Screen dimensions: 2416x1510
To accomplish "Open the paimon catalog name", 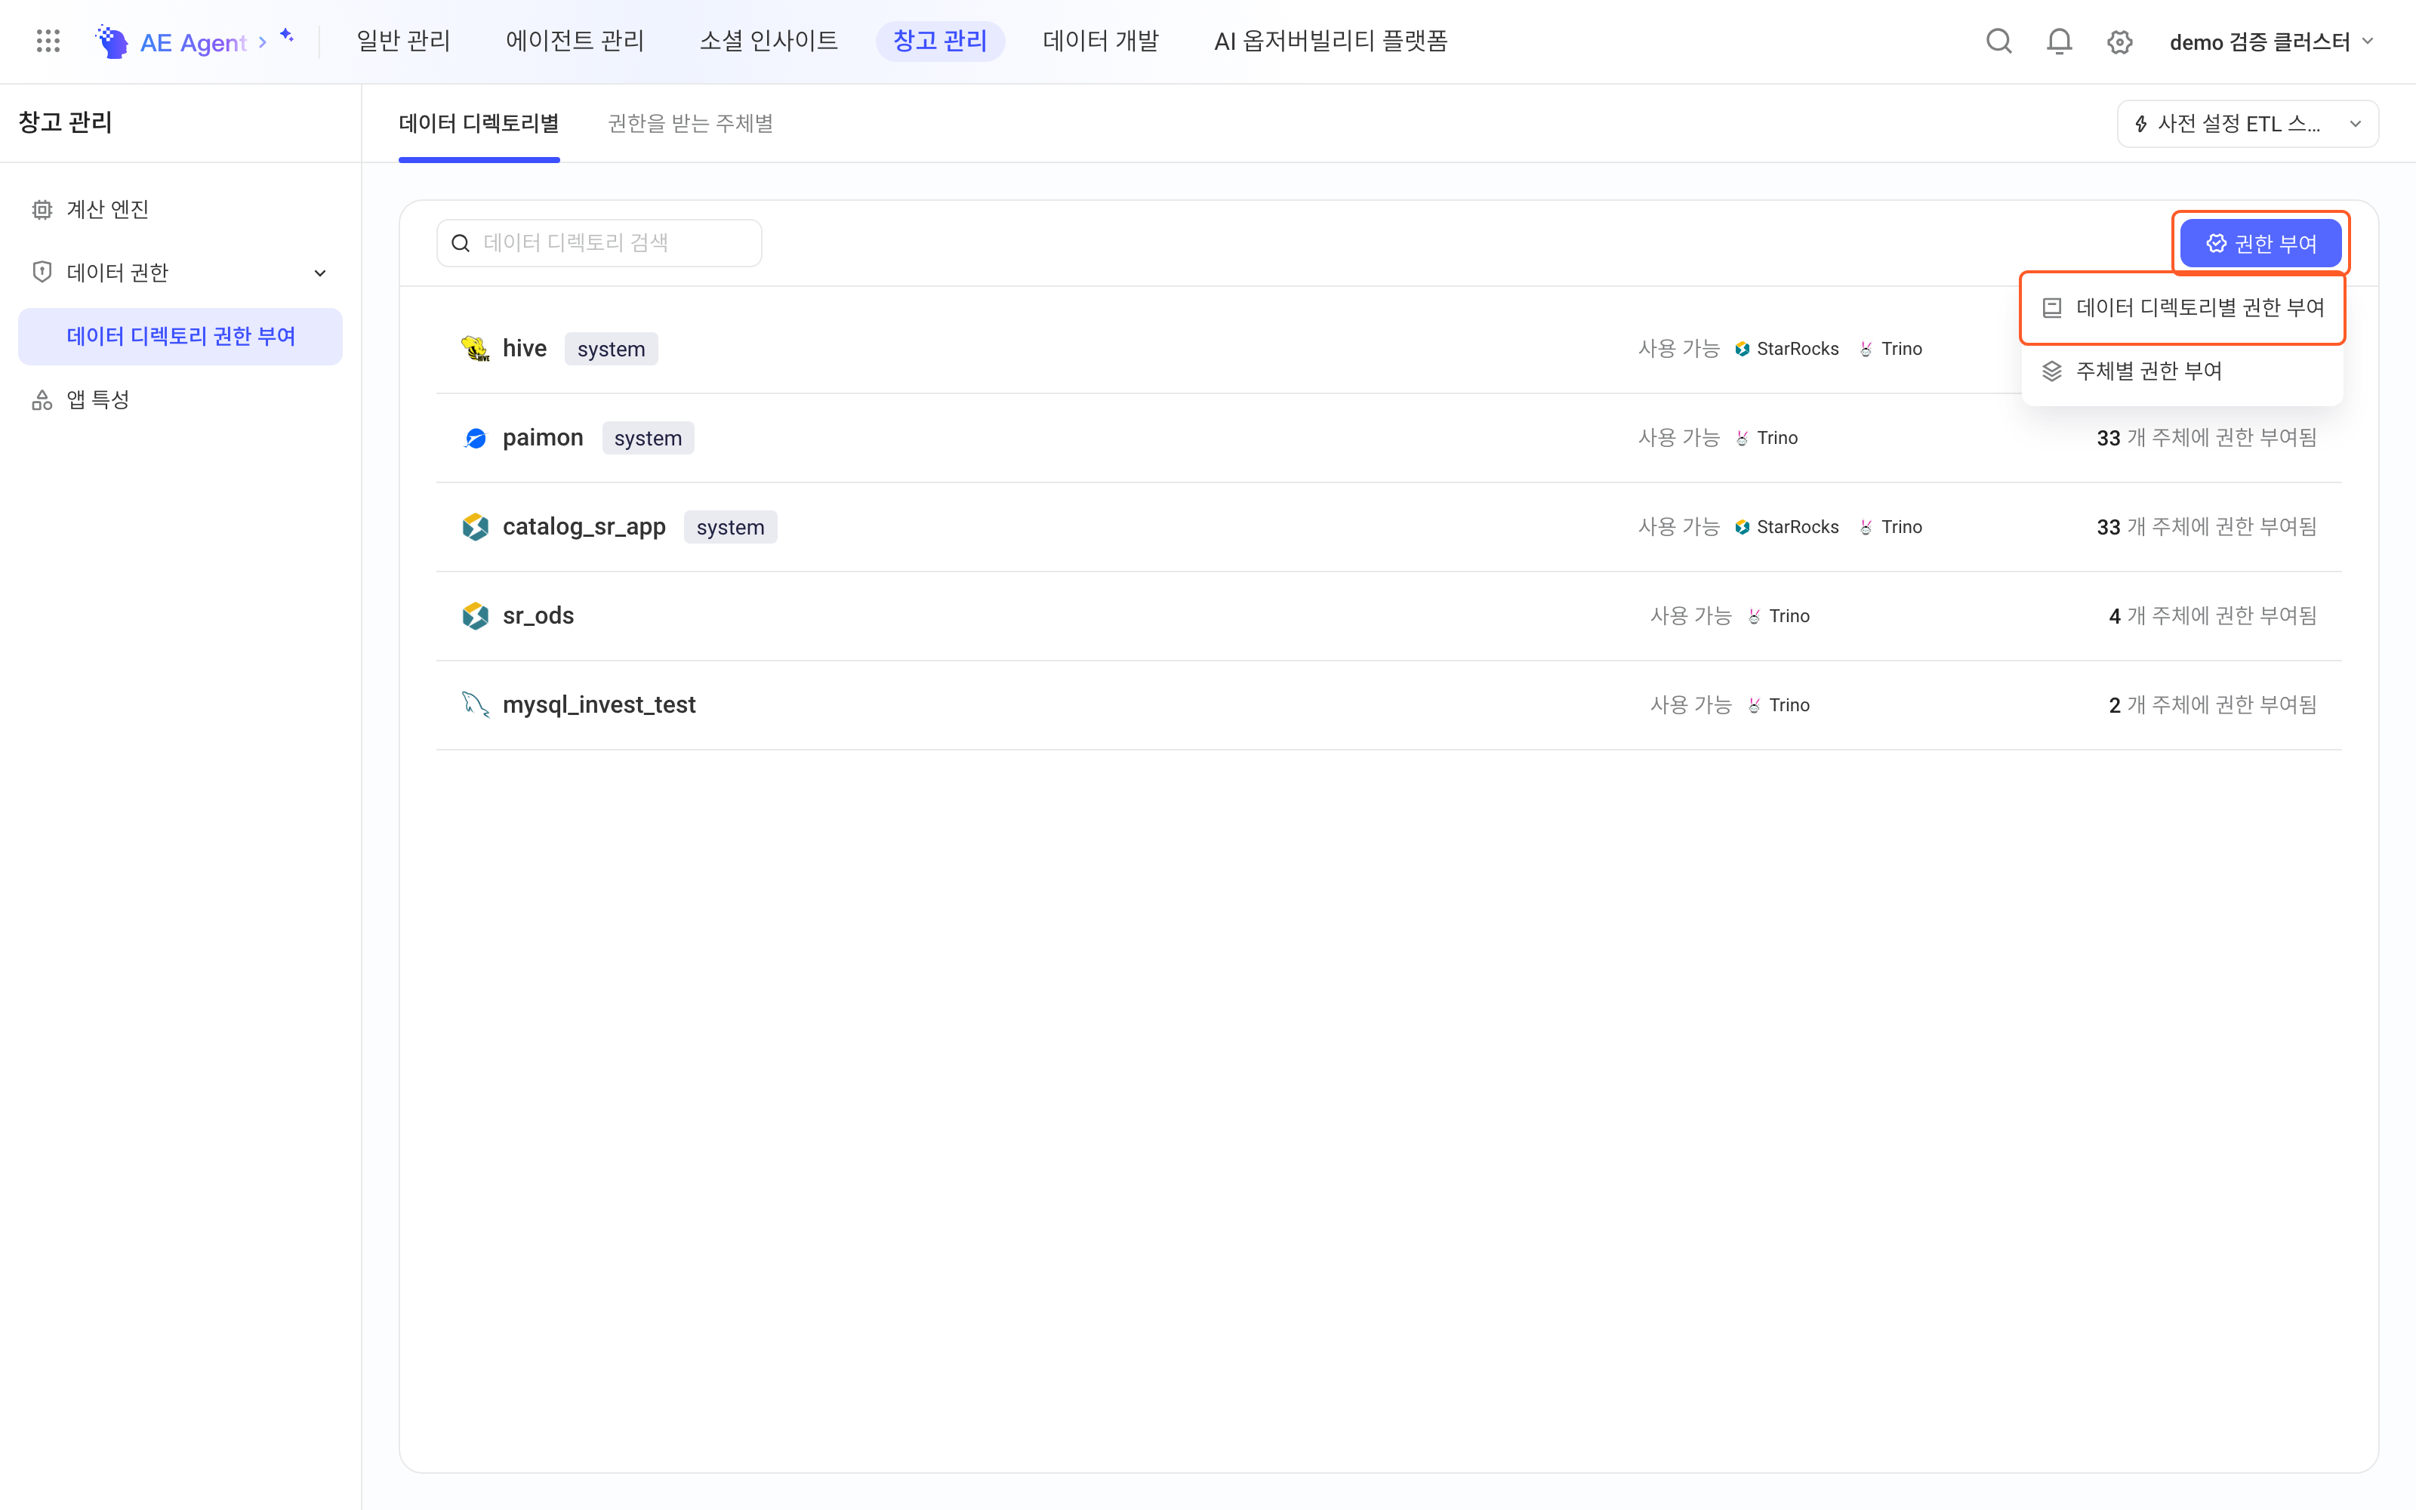I will [543, 437].
